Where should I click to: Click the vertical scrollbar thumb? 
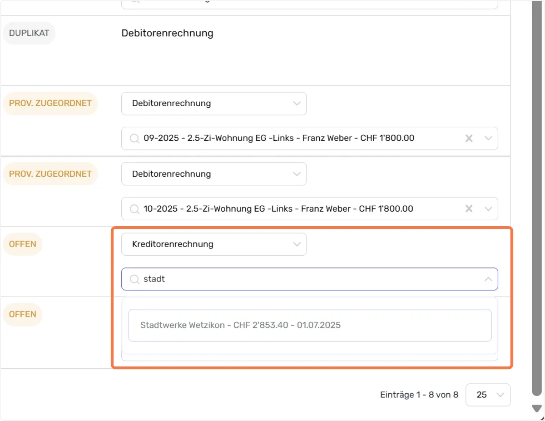(x=537, y=198)
